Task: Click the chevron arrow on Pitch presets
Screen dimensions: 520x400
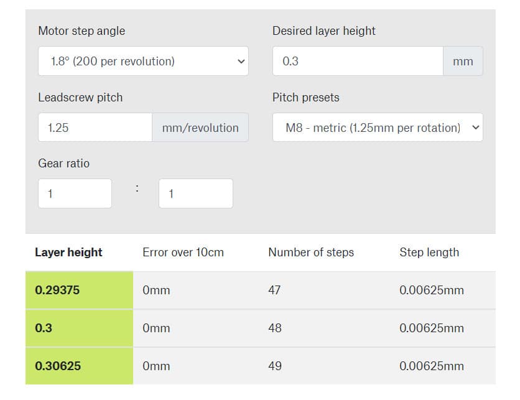Action: (476, 128)
